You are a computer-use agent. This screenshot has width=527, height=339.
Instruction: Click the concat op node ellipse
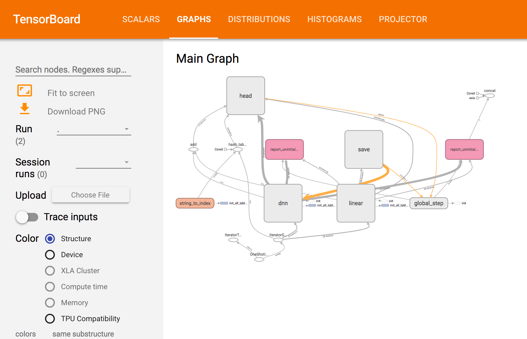[x=490, y=96]
